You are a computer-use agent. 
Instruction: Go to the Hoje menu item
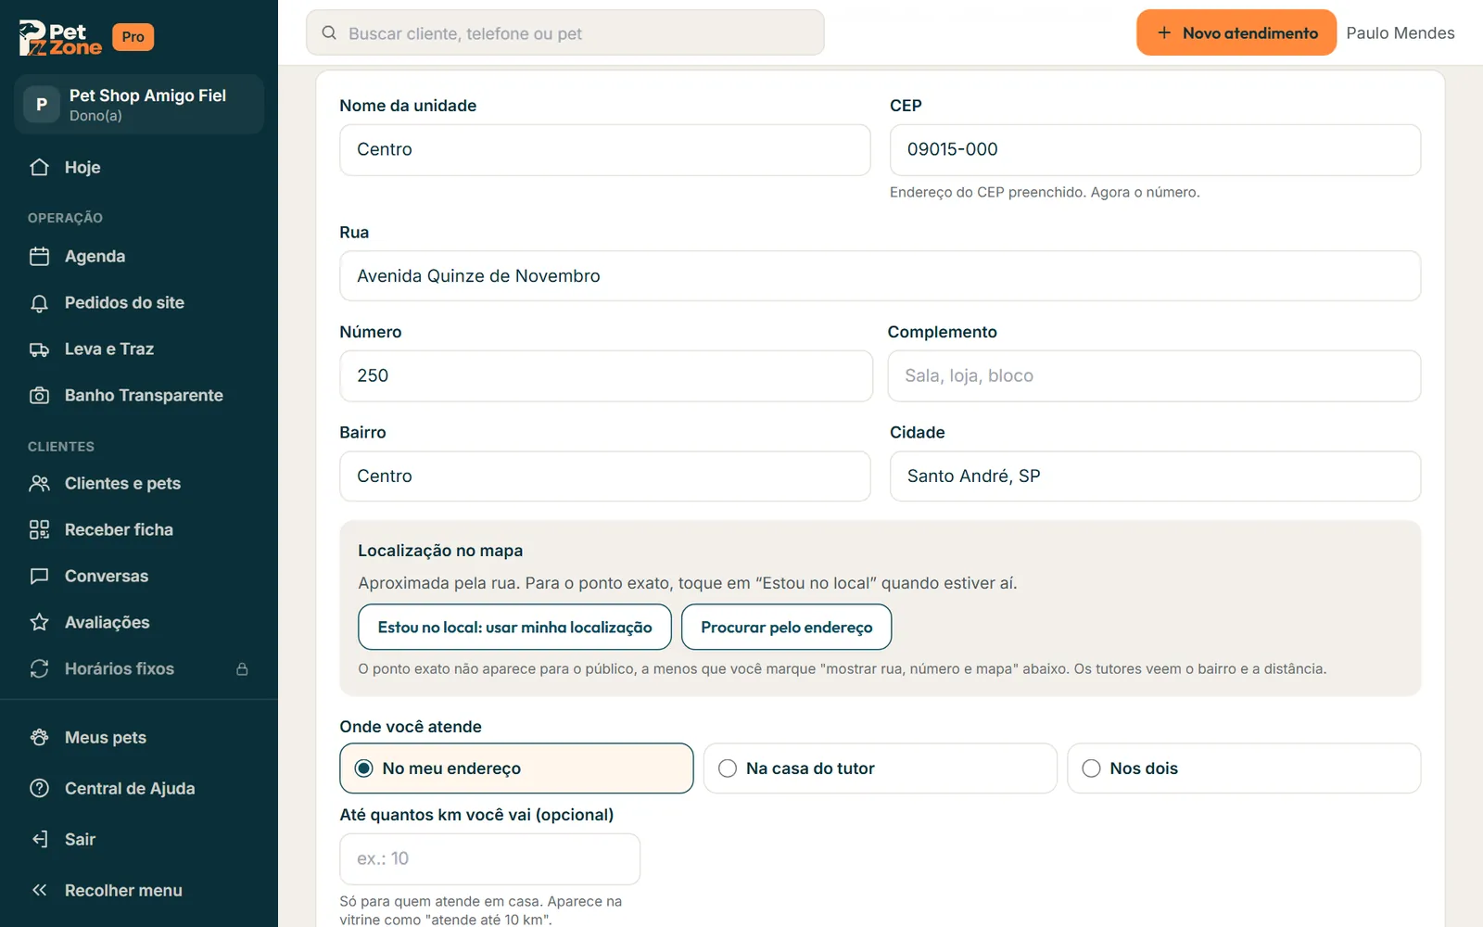tap(139, 168)
